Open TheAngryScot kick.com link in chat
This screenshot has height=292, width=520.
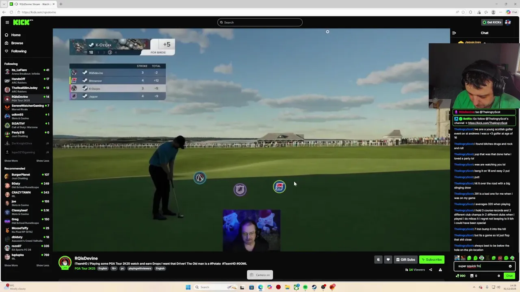(487, 123)
